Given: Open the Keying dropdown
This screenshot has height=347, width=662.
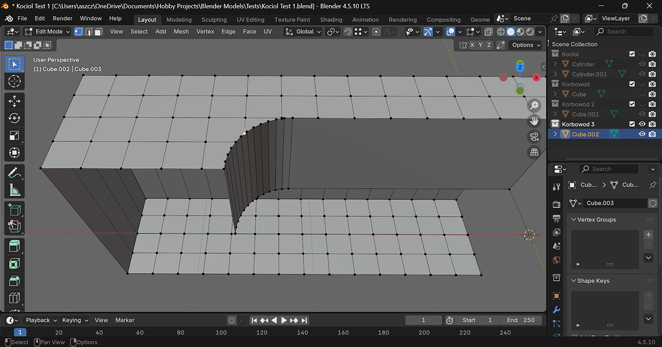Looking at the screenshot, I should coord(75,320).
